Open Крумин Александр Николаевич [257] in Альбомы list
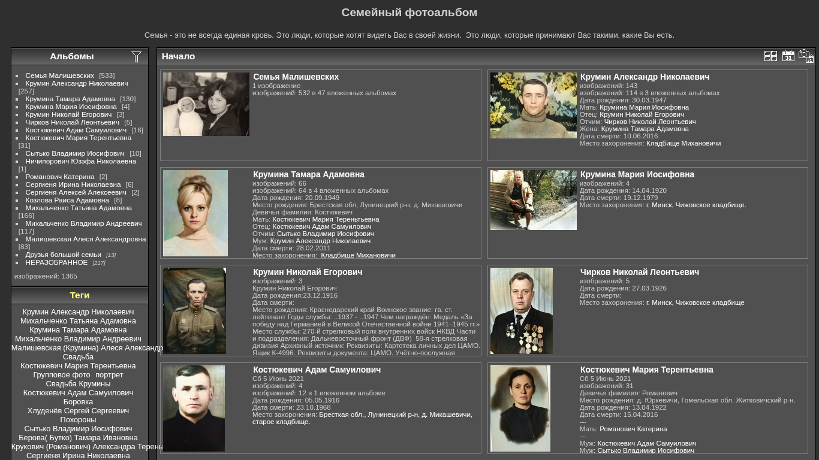819x460 pixels. (76, 84)
